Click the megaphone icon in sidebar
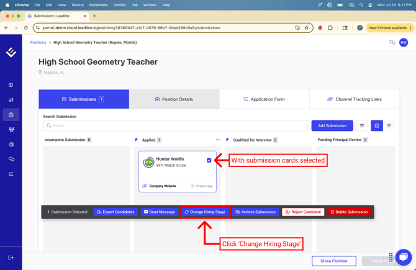416x270 pixels. point(11,100)
